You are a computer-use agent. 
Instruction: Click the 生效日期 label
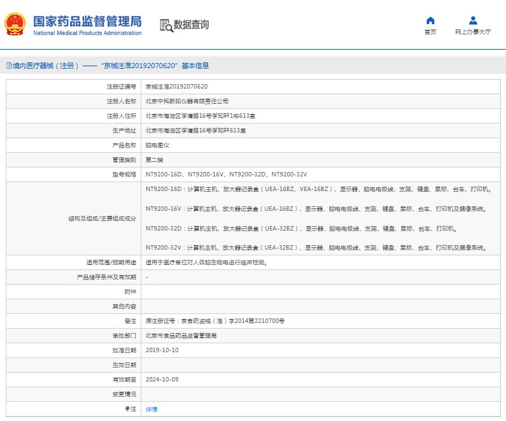pyautogui.click(x=124, y=365)
